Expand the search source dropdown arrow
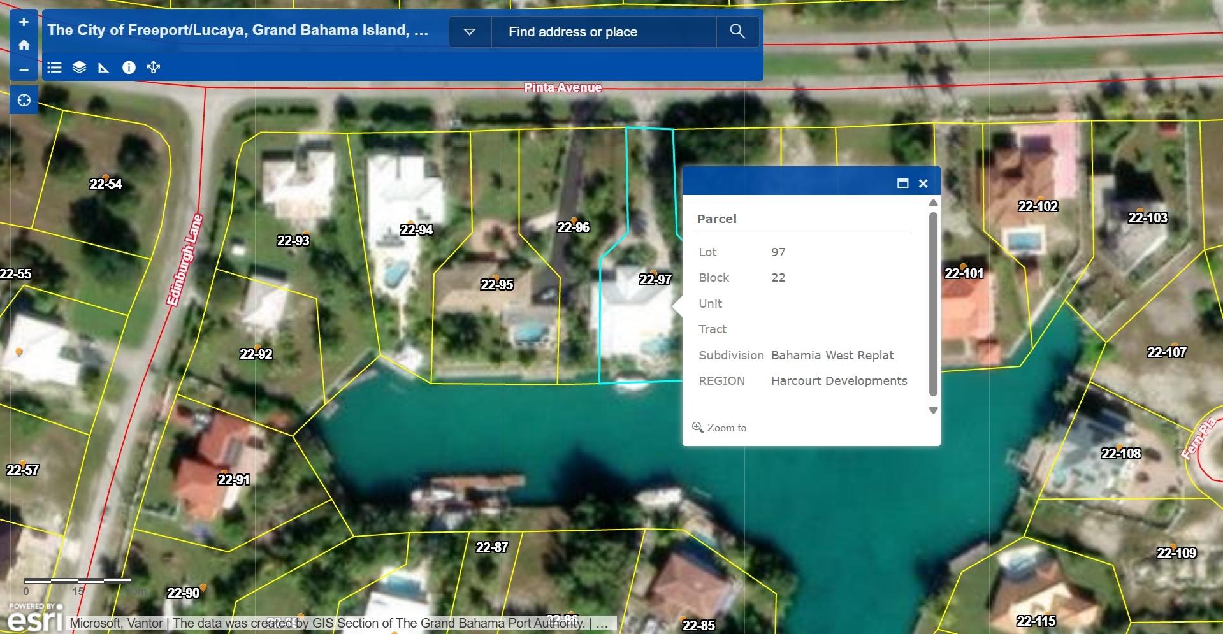 pos(470,32)
